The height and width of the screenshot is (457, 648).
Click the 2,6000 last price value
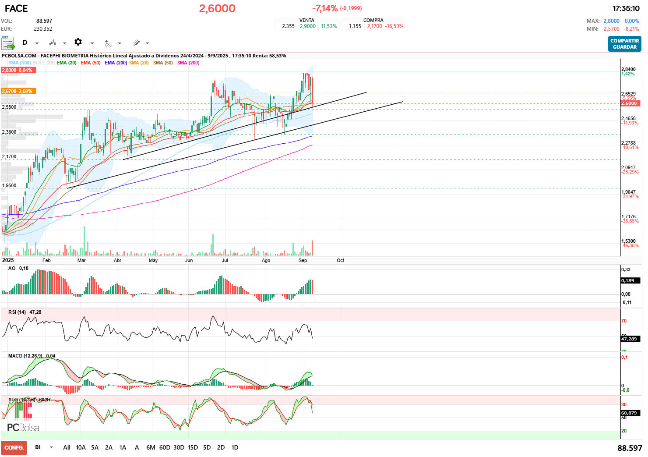[217, 8]
